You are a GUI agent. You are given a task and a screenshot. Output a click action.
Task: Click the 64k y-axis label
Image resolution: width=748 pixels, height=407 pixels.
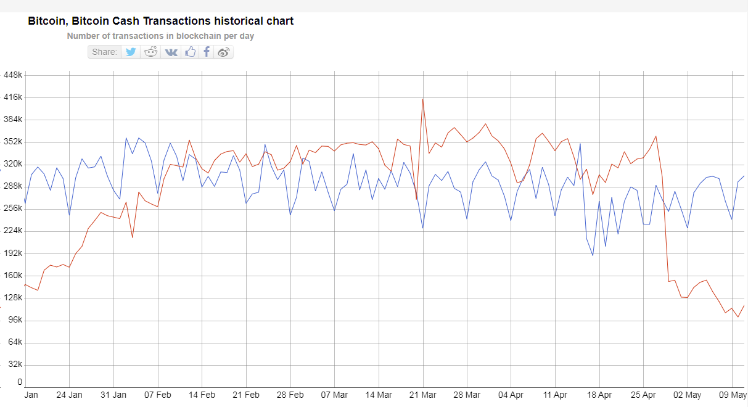(15, 342)
